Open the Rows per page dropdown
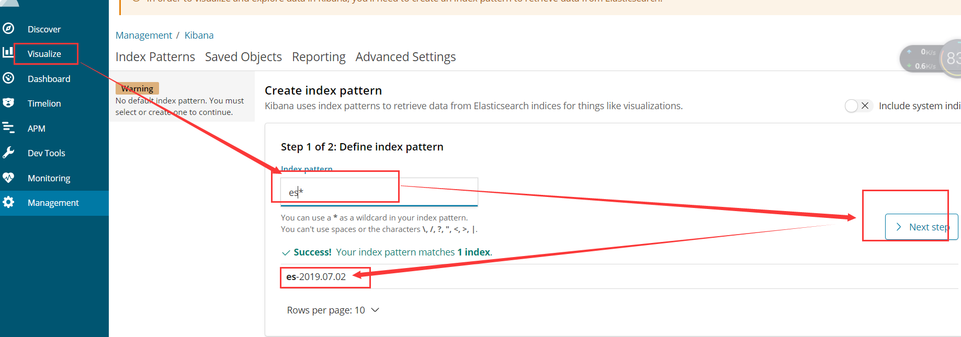The height and width of the screenshot is (337, 961). click(x=333, y=310)
